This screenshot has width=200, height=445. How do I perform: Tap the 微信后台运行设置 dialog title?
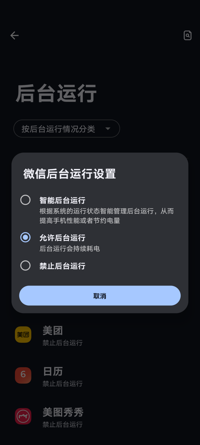(69, 174)
